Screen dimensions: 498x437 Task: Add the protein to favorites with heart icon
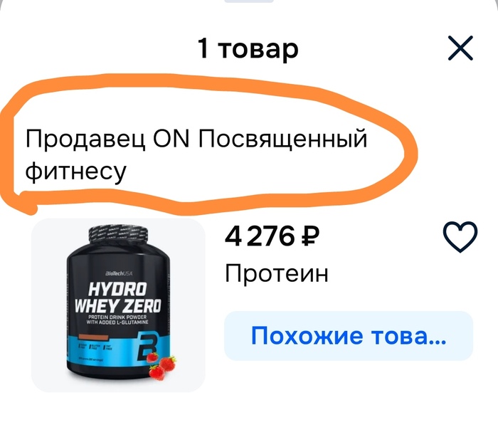click(460, 237)
